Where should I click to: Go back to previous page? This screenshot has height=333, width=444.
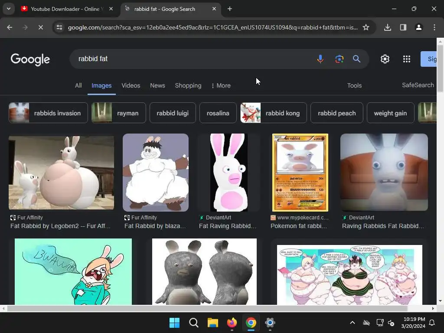click(x=10, y=27)
